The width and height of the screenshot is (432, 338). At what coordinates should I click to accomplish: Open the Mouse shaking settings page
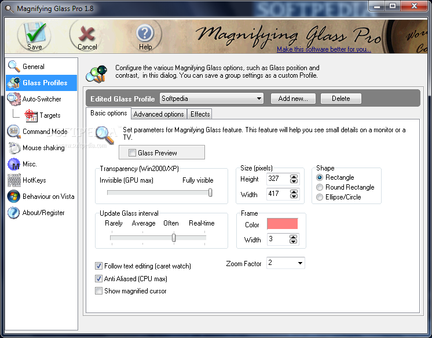point(43,148)
